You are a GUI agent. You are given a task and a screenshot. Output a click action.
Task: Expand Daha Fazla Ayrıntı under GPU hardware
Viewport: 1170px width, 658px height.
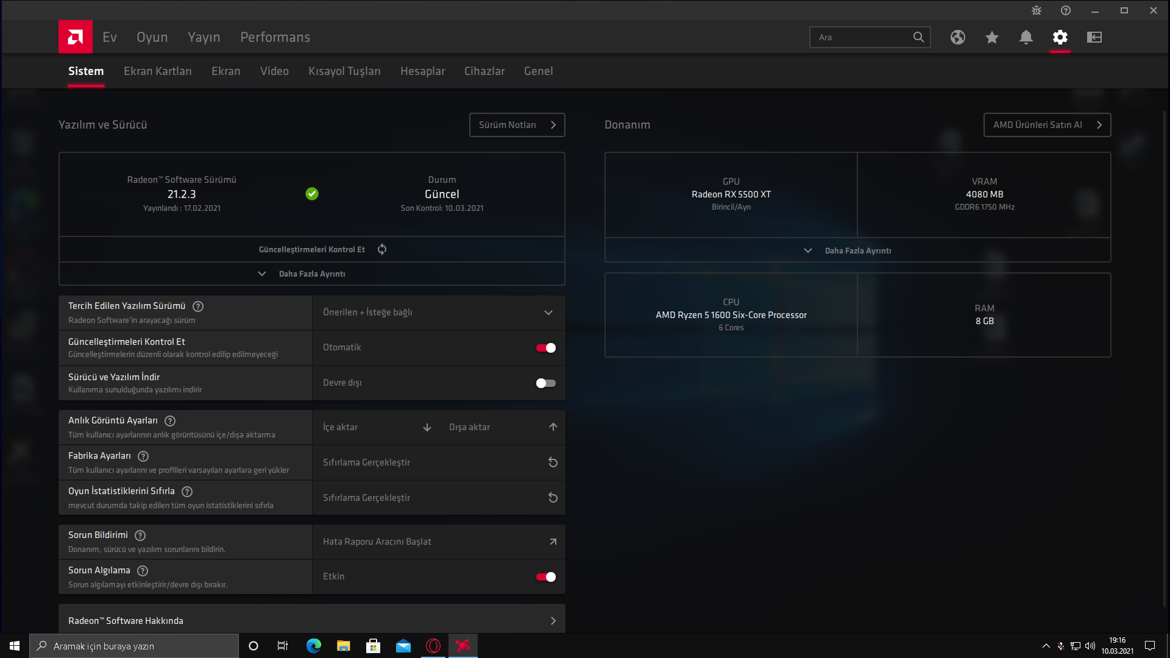coord(857,250)
